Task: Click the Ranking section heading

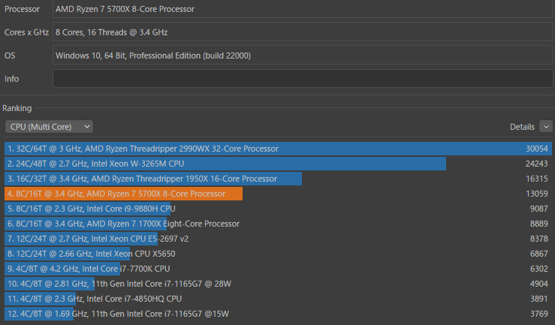Action: click(17, 108)
